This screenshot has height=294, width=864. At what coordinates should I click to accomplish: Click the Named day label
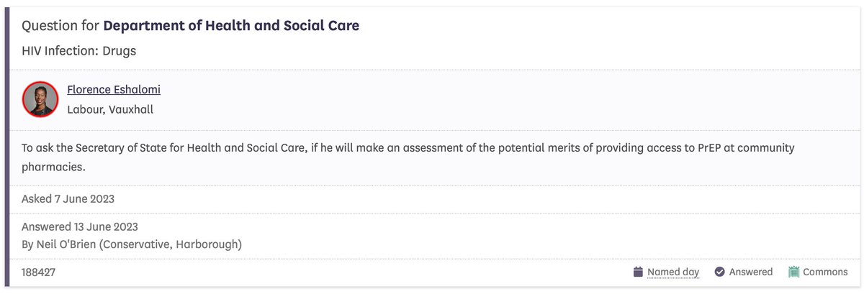[673, 272]
